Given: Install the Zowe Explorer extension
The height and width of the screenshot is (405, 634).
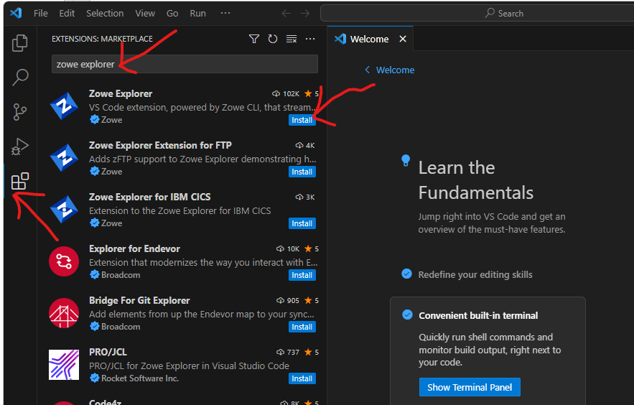Looking at the screenshot, I should (x=302, y=120).
